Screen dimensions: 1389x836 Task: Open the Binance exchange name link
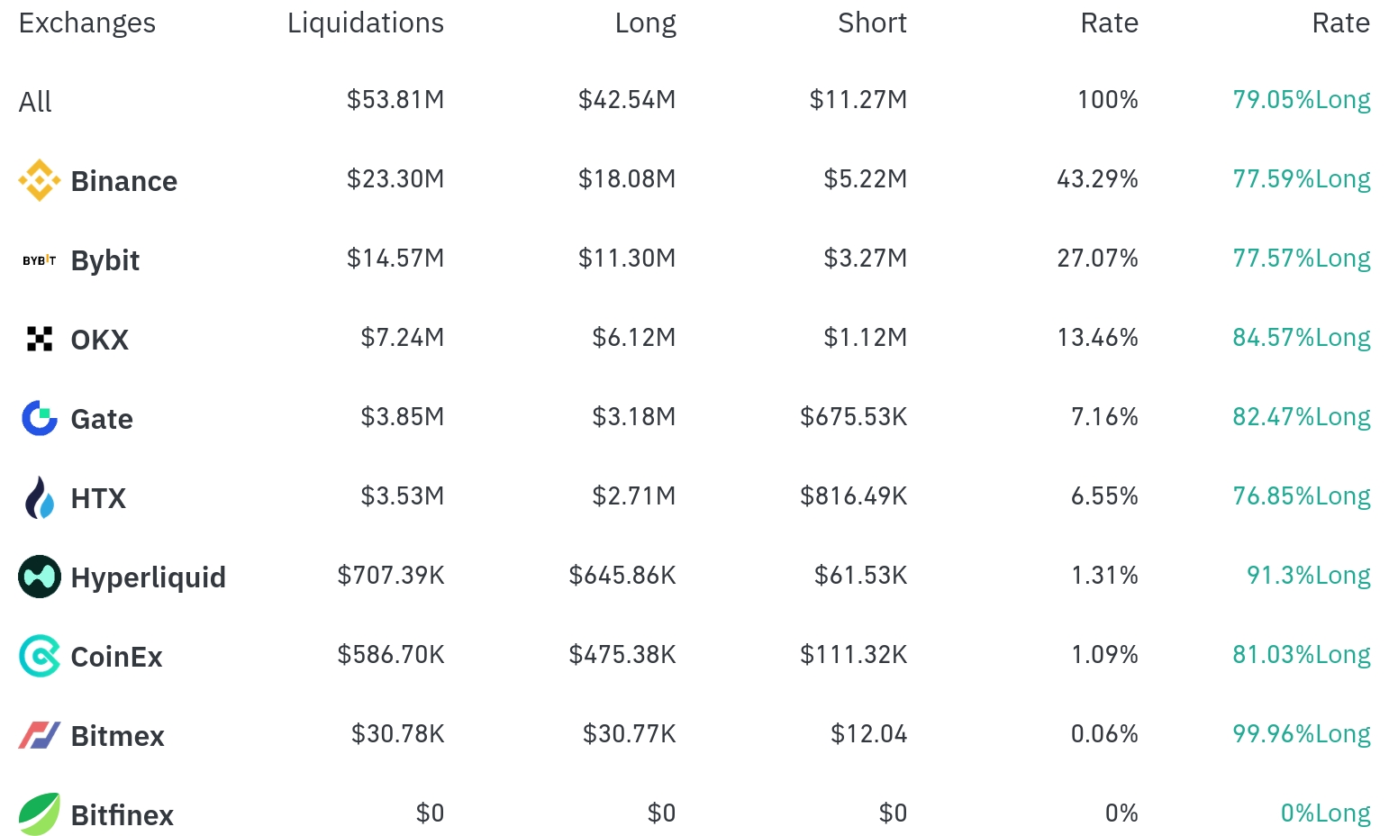click(x=124, y=181)
